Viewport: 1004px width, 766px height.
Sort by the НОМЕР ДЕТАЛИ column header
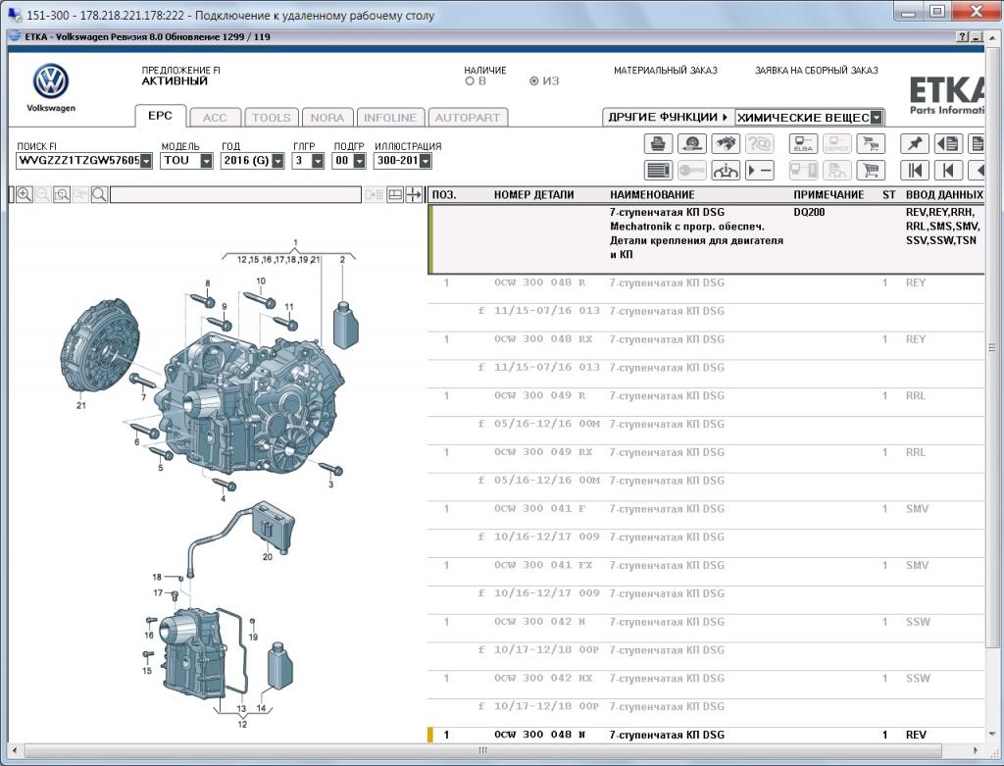(x=533, y=195)
